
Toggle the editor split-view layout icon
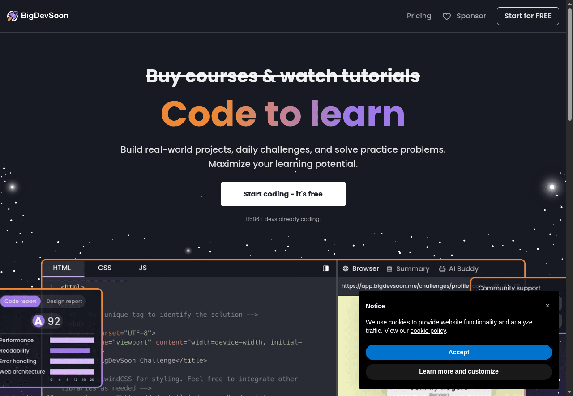click(325, 268)
